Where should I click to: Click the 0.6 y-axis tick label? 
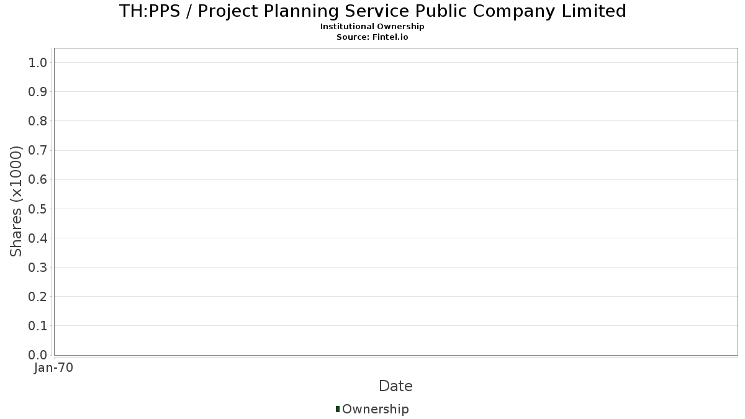point(38,179)
